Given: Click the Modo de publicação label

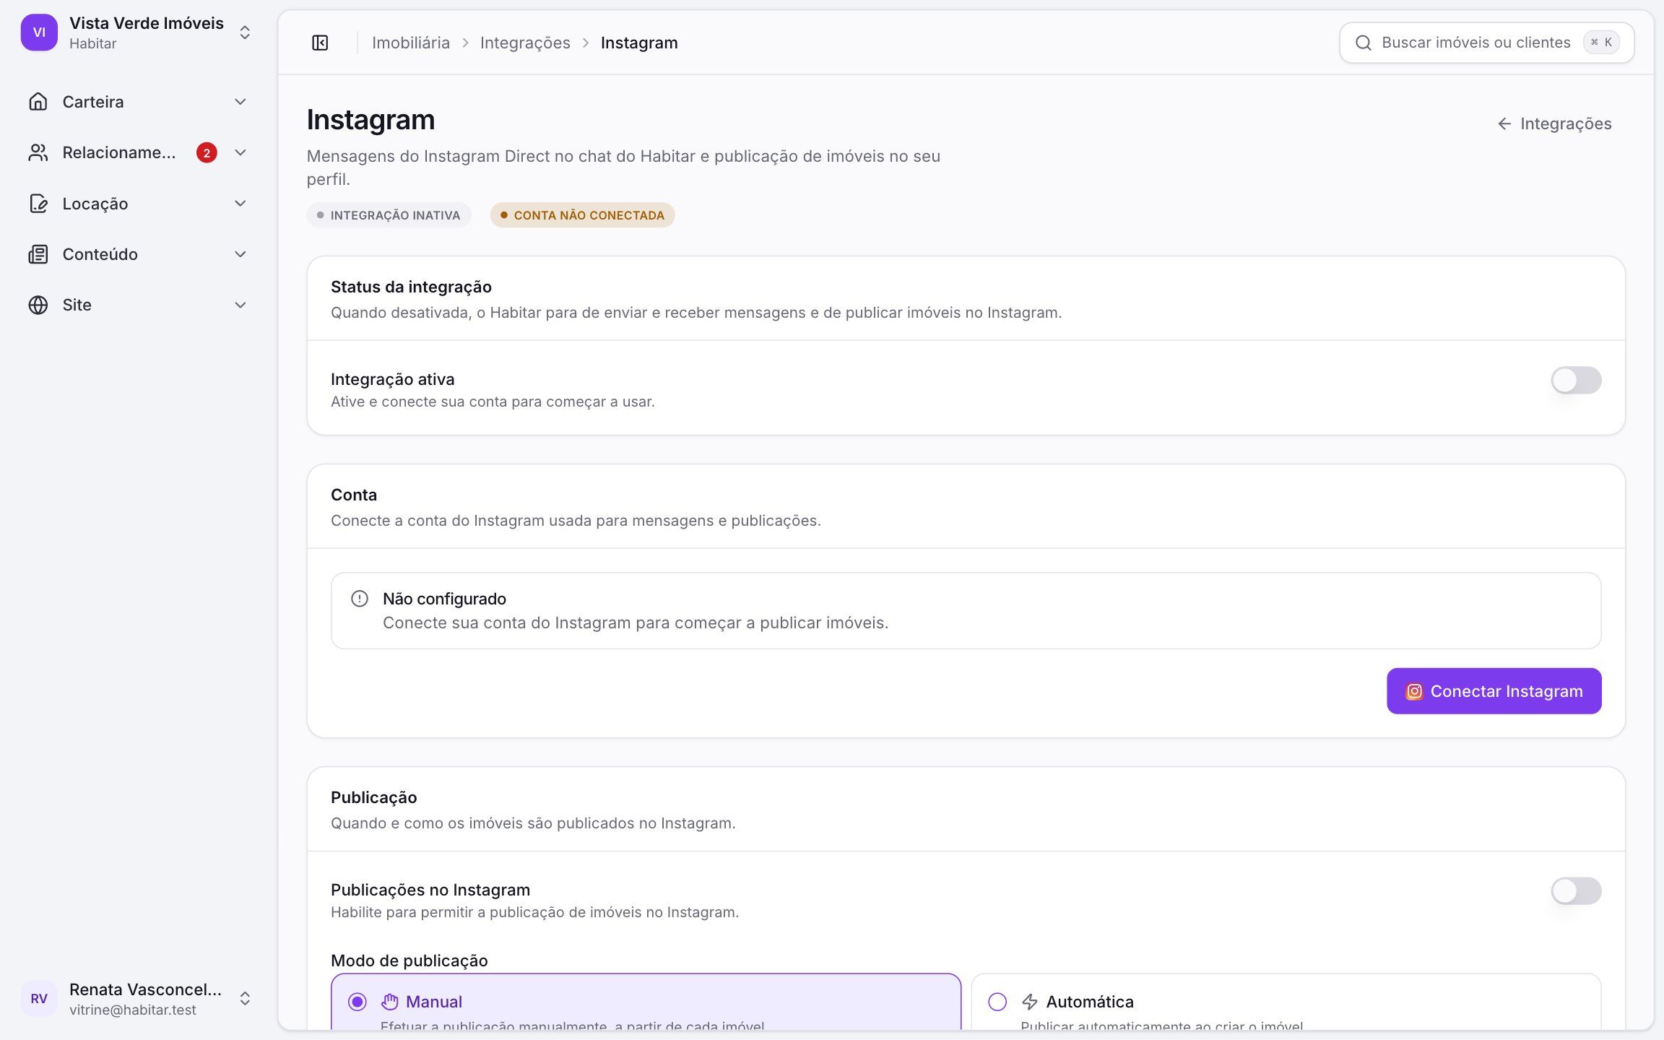Looking at the screenshot, I should (409, 961).
